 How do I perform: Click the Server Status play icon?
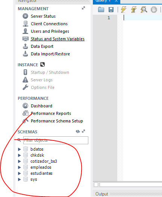click(25, 16)
